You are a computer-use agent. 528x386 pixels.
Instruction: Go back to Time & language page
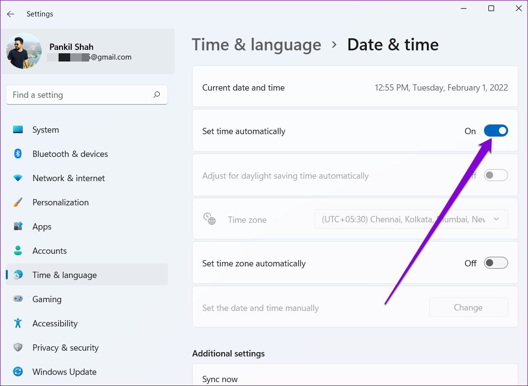pos(256,44)
